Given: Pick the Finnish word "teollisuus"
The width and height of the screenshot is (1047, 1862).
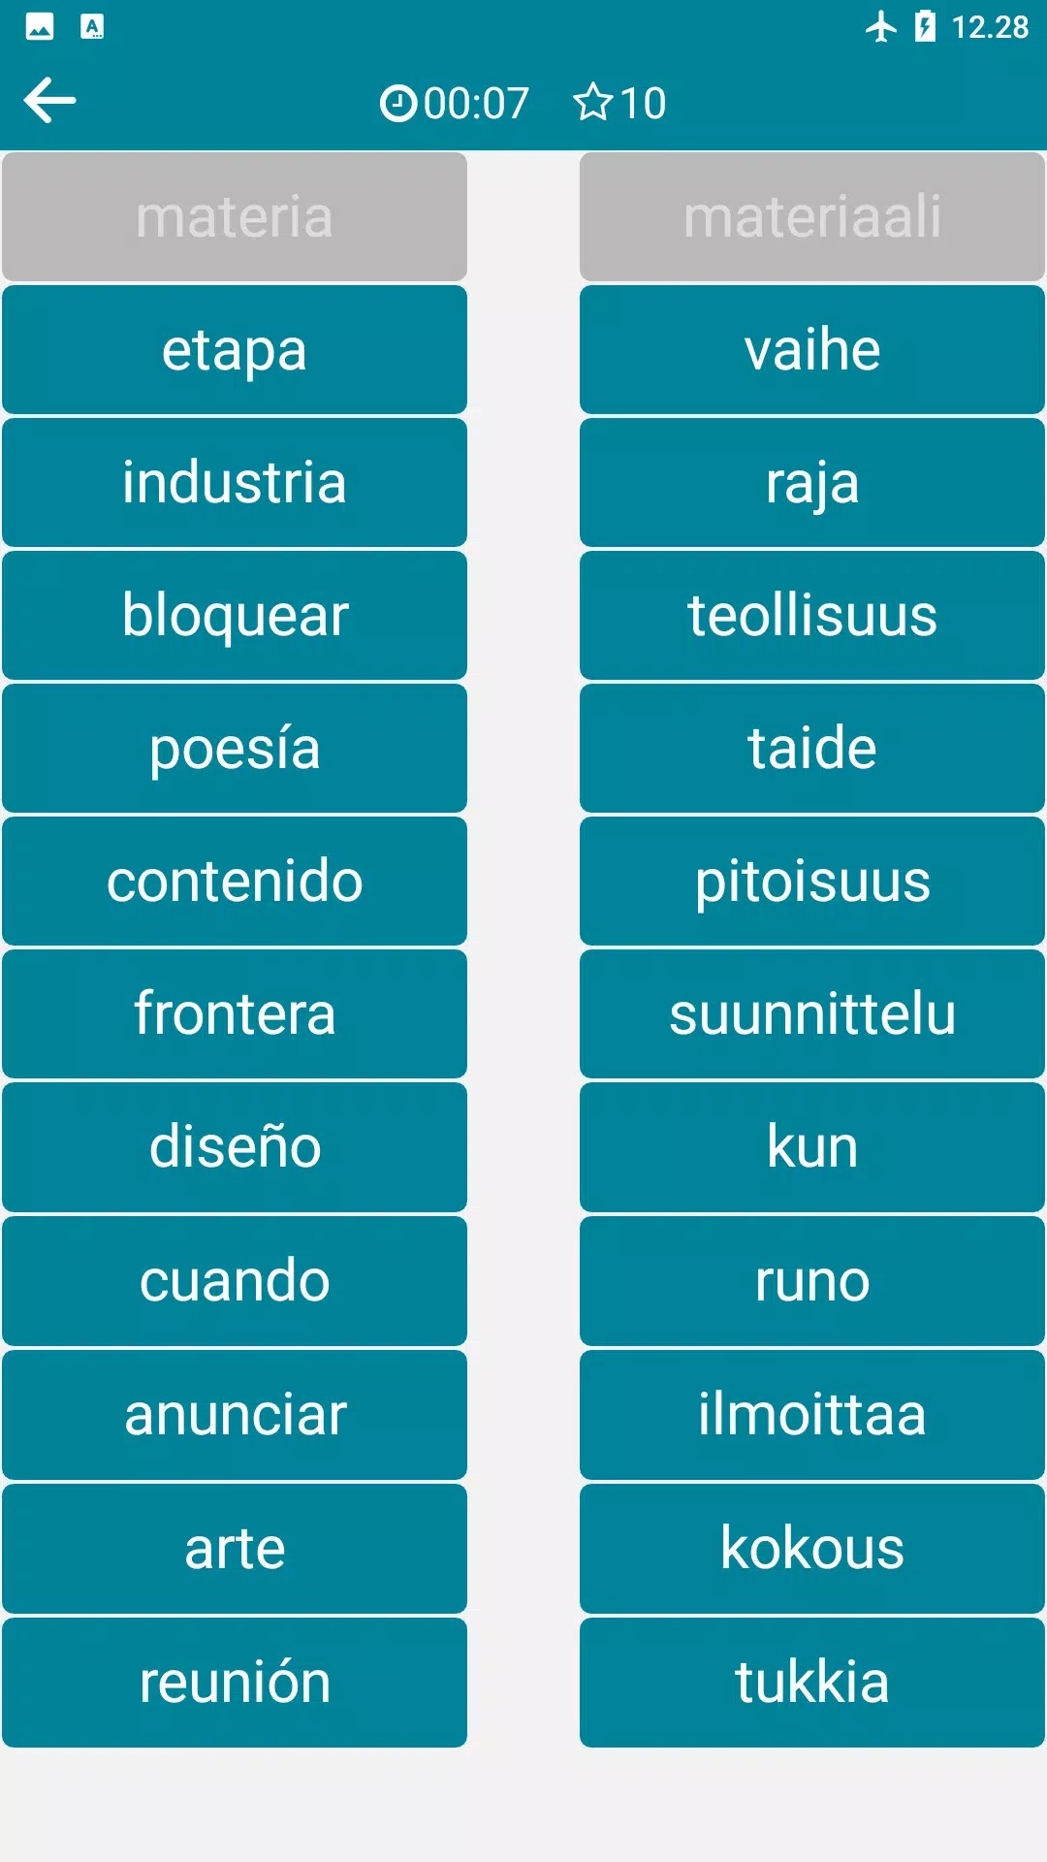Looking at the screenshot, I should 812,616.
